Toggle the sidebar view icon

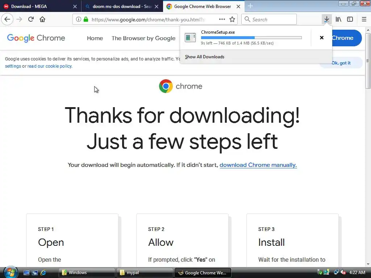click(350, 19)
